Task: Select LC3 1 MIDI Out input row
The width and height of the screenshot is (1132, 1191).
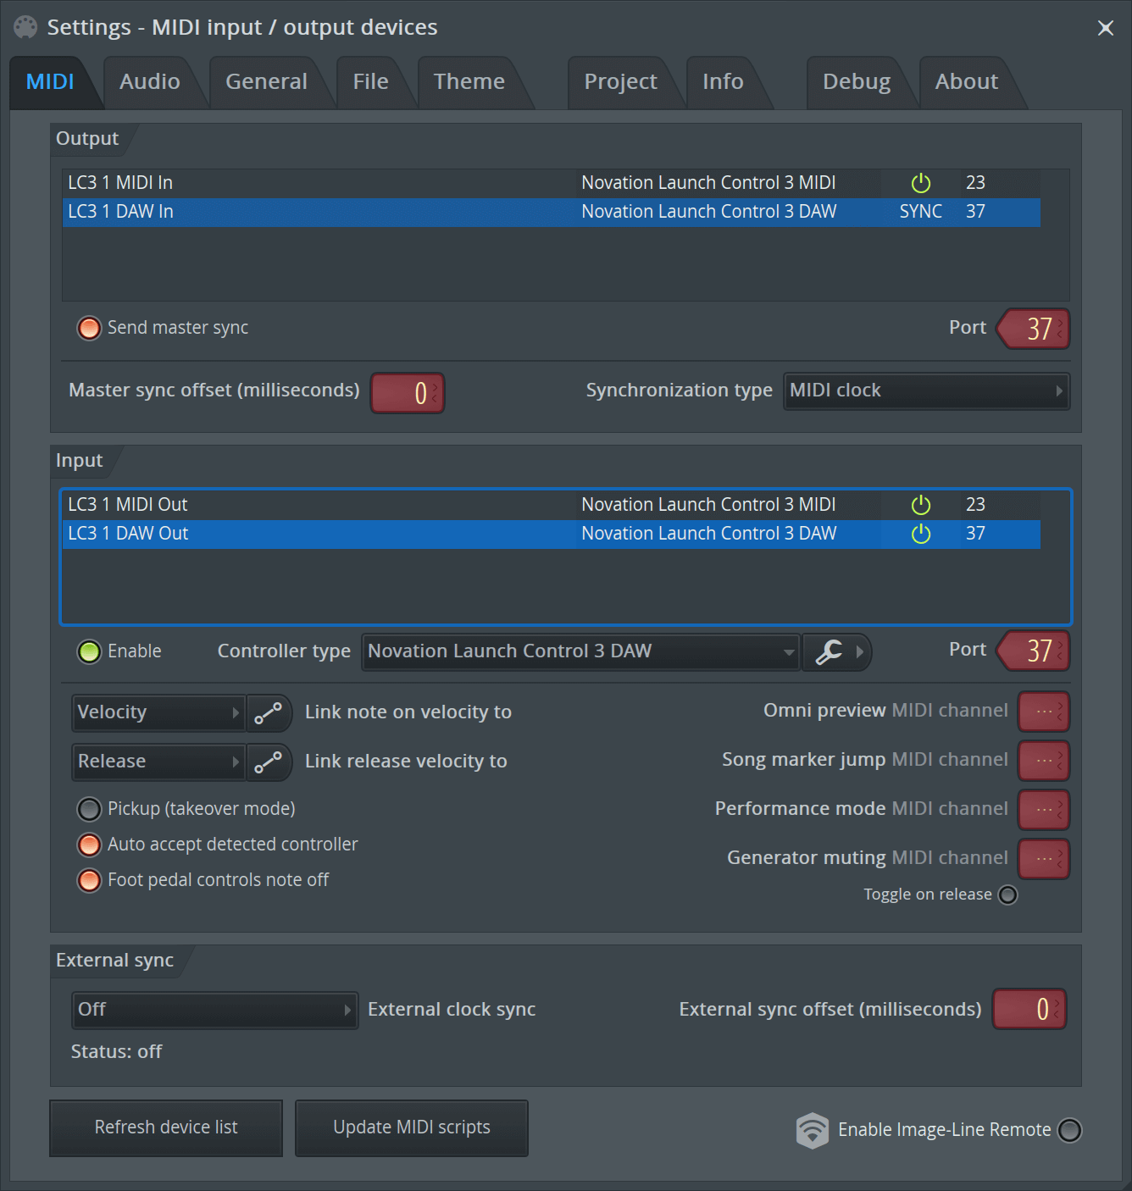Action: pos(552,505)
